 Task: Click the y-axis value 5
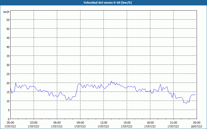(x=9, y=110)
